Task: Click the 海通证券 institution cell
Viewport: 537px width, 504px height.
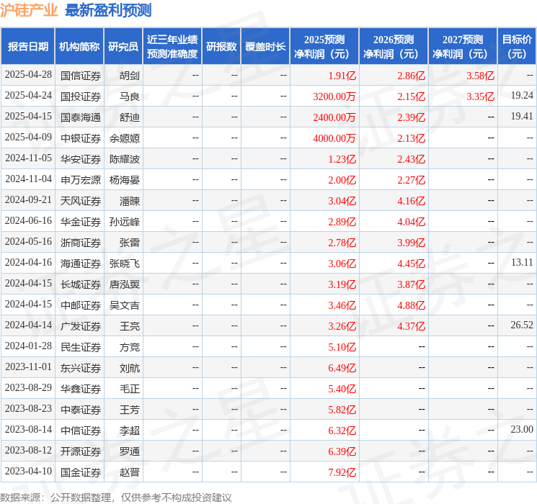Action: click(x=81, y=264)
